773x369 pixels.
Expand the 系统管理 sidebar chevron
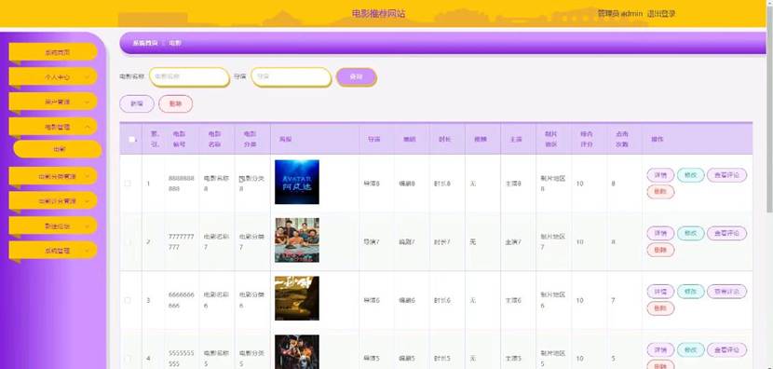tap(87, 251)
